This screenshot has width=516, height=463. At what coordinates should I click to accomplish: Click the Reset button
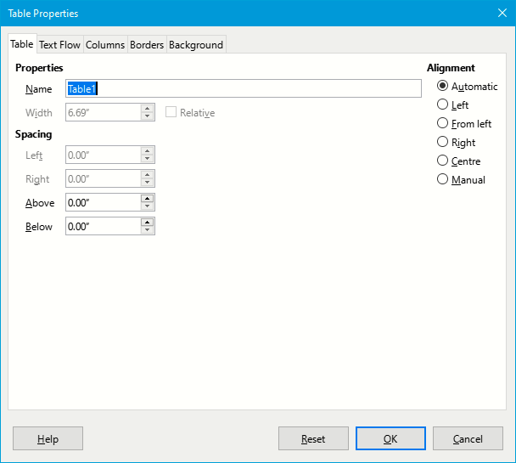[x=313, y=438]
